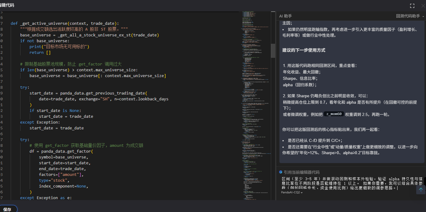
Task: Click the comment 限制基础股票池规模 line
Action: (71, 64)
